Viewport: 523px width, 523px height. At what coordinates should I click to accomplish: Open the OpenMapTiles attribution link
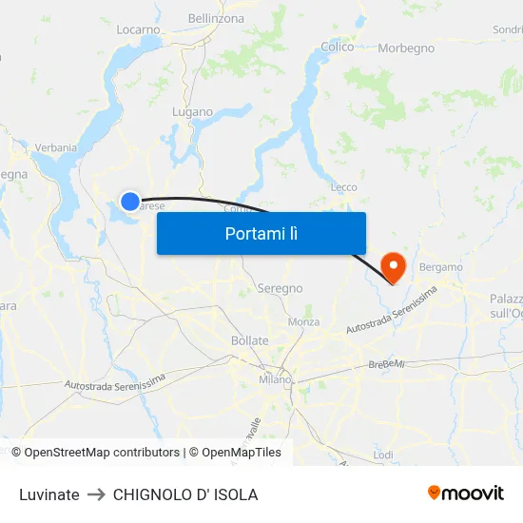[x=235, y=453]
